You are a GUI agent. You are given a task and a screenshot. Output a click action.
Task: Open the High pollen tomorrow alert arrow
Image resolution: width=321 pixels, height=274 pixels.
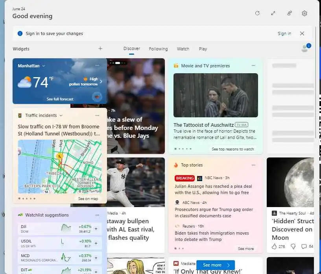point(101,81)
